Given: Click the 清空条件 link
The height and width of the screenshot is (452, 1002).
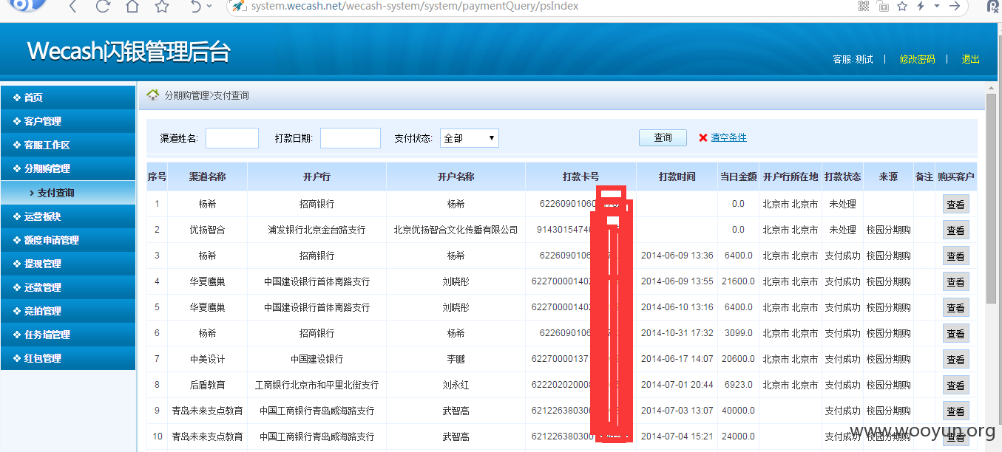Looking at the screenshot, I should pos(728,137).
